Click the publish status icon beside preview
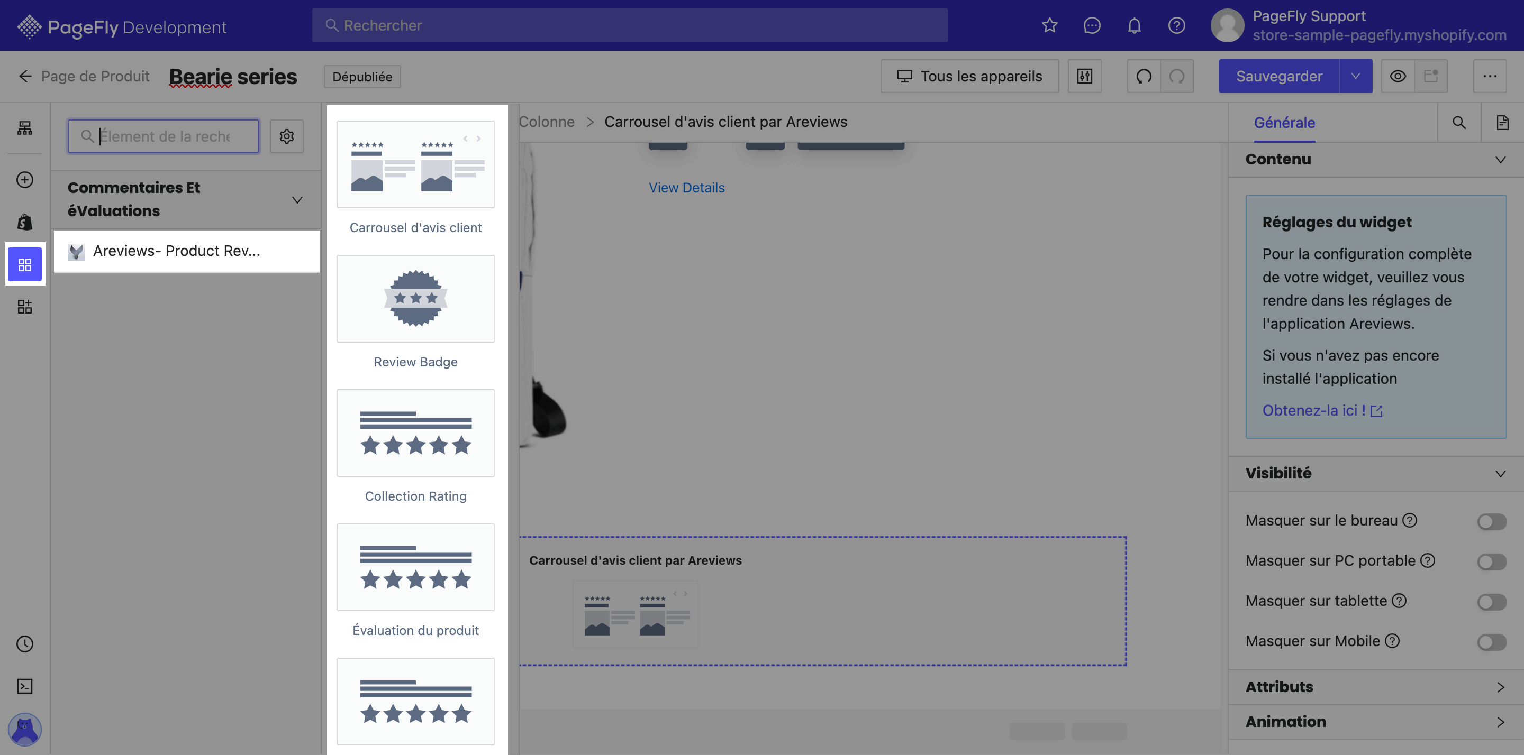 [x=1430, y=76]
